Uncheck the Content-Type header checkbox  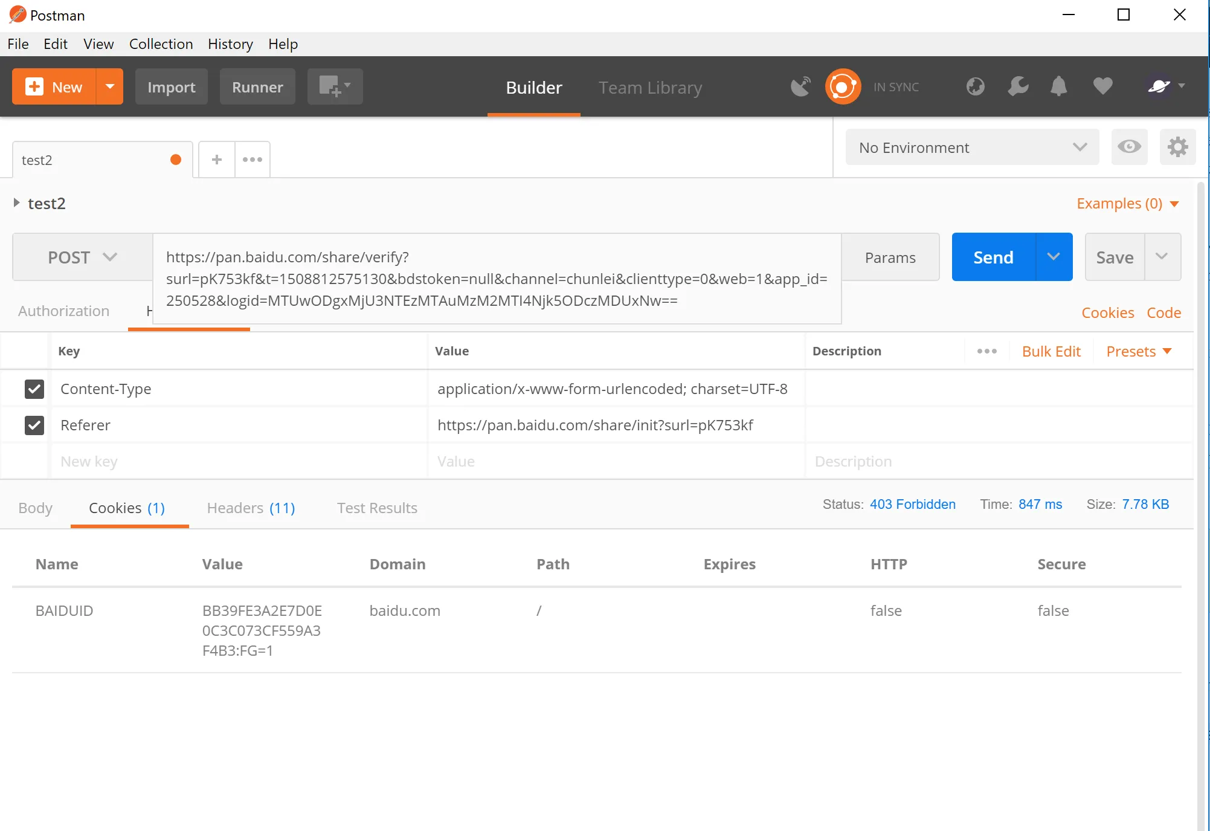pos(34,389)
